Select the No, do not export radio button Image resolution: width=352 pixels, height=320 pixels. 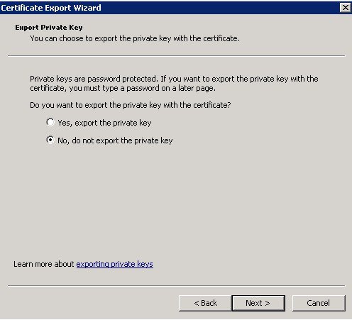click(50, 140)
